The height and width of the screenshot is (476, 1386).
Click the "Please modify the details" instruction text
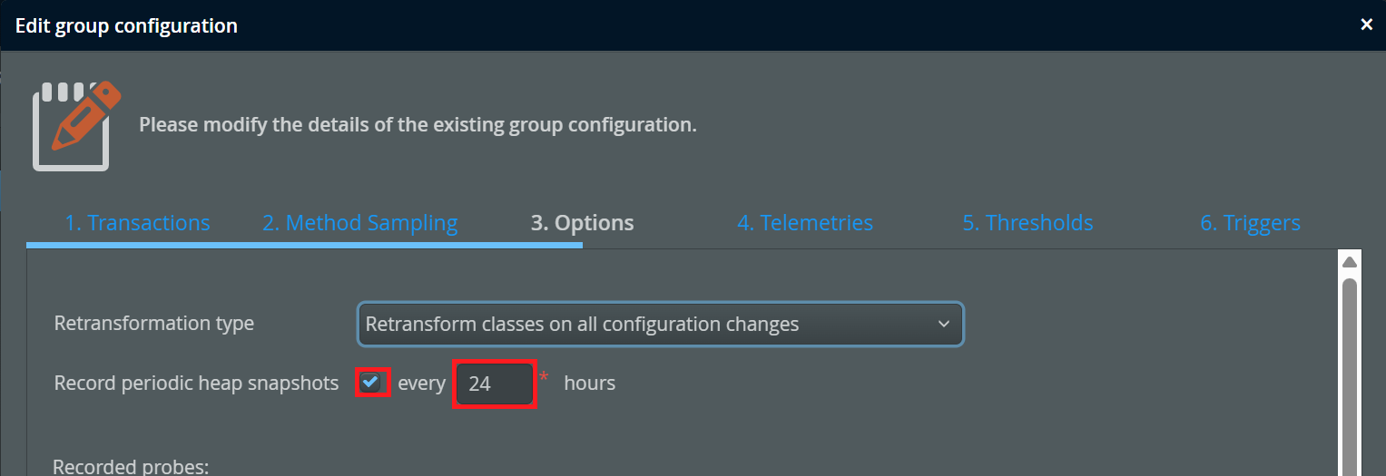pyautogui.click(x=418, y=124)
